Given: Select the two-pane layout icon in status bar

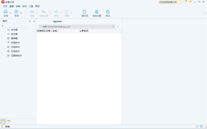Looking at the screenshot, I should 197,126.
